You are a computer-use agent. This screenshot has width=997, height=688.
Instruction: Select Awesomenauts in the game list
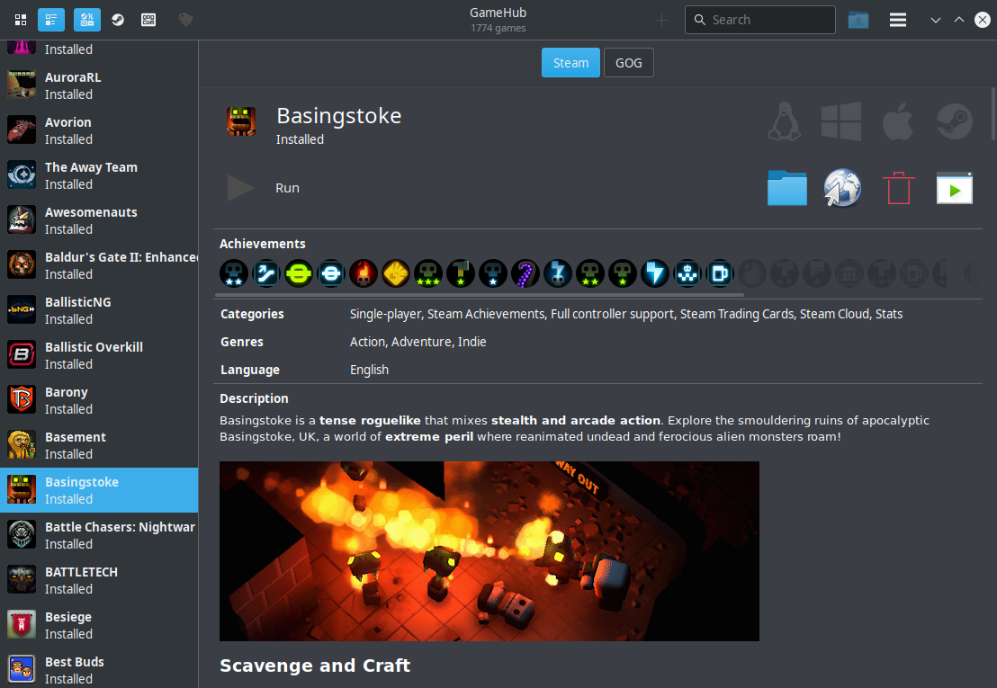point(99,220)
